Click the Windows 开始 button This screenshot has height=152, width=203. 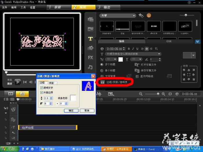9,149
